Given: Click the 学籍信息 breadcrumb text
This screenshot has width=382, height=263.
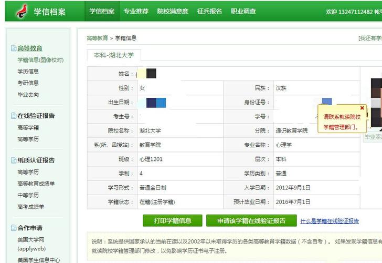Looking at the screenshot, I should (x=126, y=38).
